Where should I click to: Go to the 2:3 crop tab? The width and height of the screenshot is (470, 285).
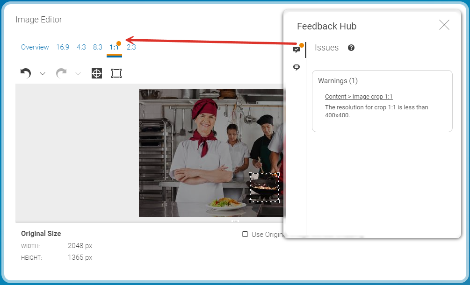point(131,47)
